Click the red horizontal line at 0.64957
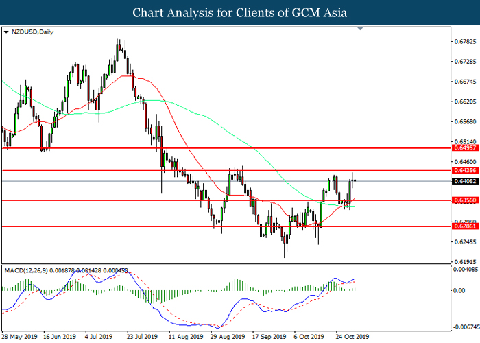This screenshot has width=480, height=343. pos(226,148)
